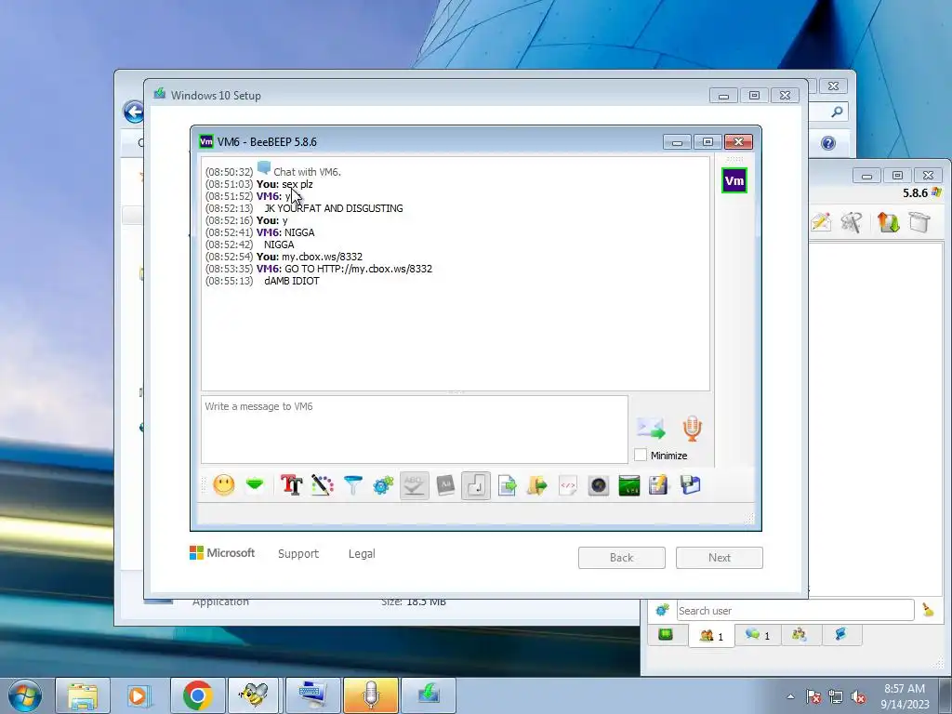Open file transfers arrows icon in BeeBEEP main window
Viewport: 952px width, 714px height.
click(888, 222)
